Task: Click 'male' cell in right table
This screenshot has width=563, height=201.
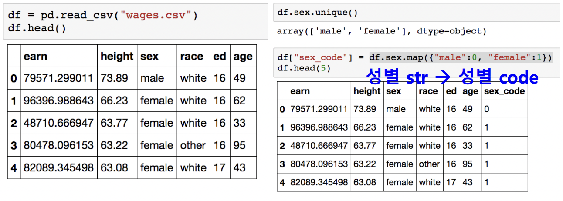Action: [396, 109]
